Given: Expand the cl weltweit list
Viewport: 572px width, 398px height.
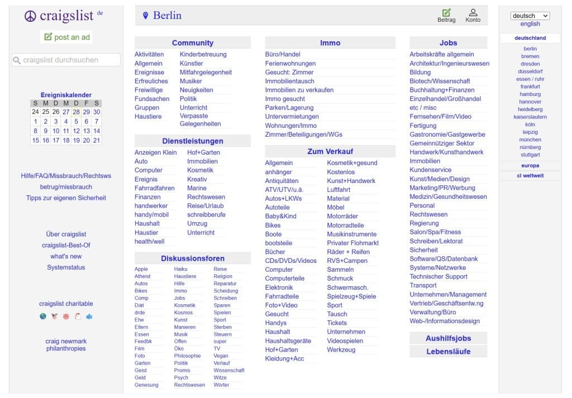Looking at the screenshot, I should click(530, 176).
